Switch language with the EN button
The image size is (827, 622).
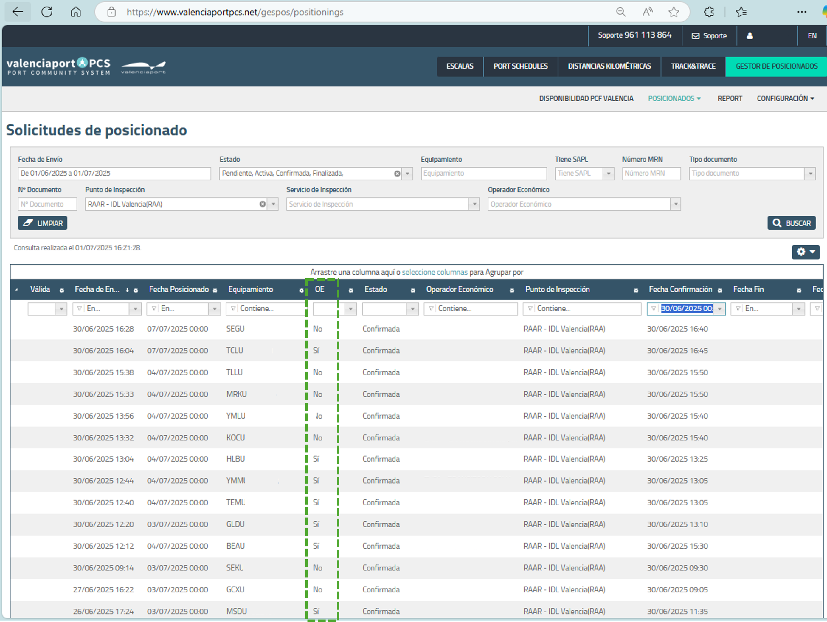(x=812, y=36)
